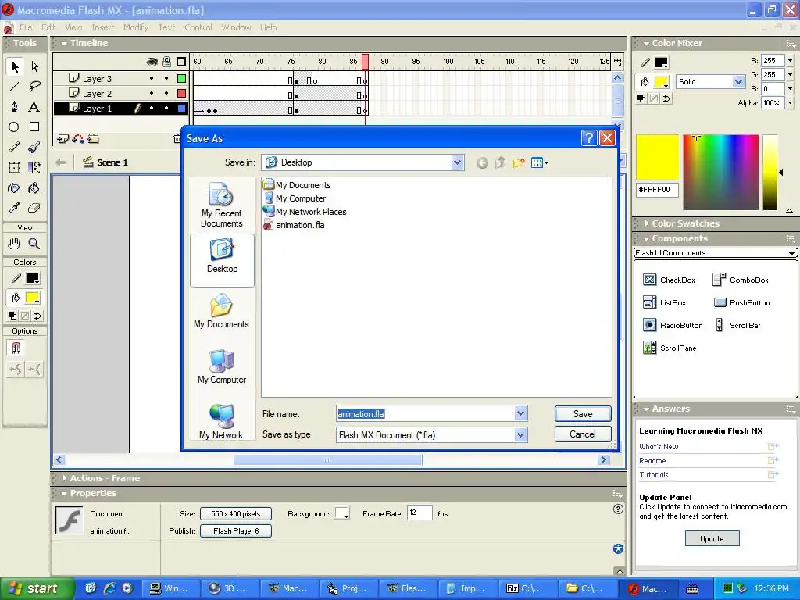Select the Pencil tool

pyautogui.click(x=14, y=148)
